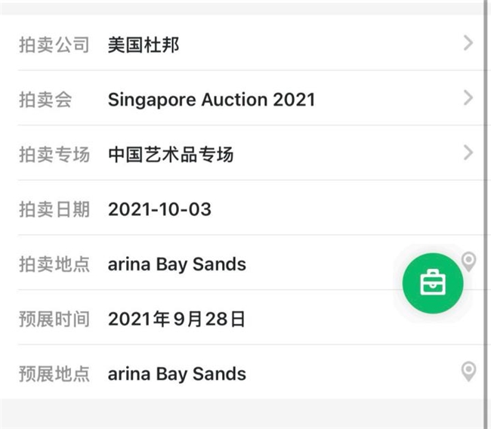Click the auction date 2021-10-03

pos(159,209)
